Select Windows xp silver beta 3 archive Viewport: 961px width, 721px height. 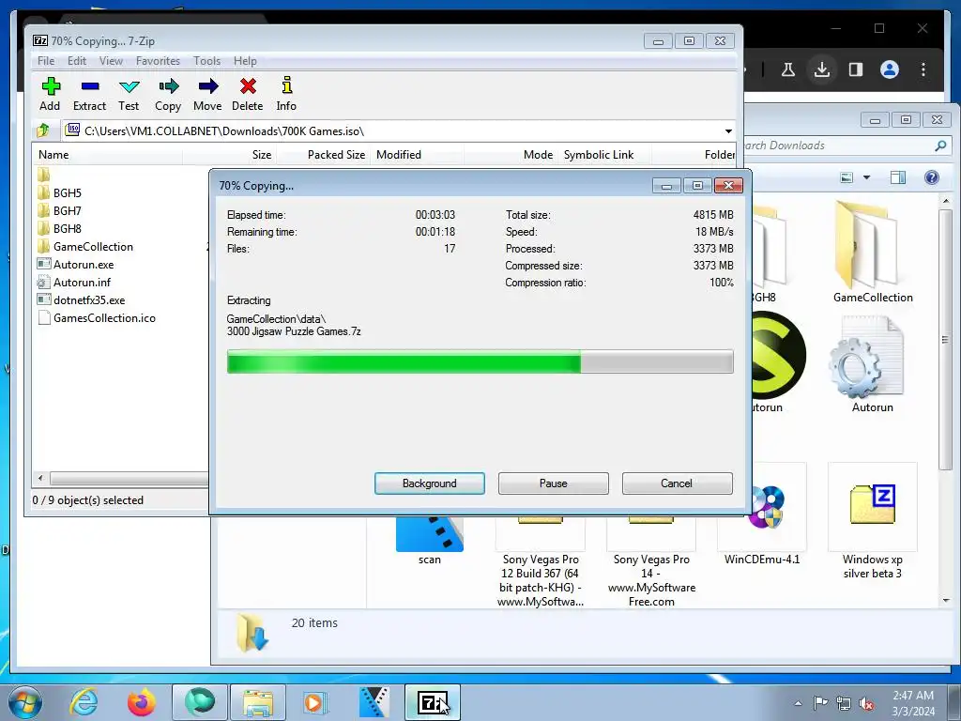point(872,522)
